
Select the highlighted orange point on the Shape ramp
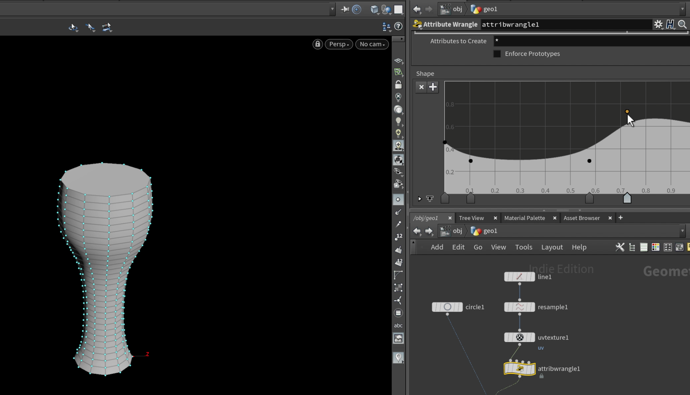(x=627, y=111)
